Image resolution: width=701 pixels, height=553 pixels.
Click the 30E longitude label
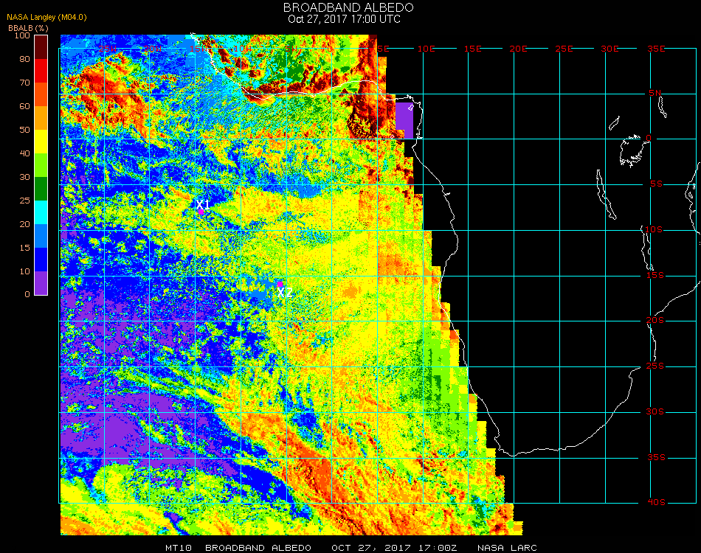point(610,49)
